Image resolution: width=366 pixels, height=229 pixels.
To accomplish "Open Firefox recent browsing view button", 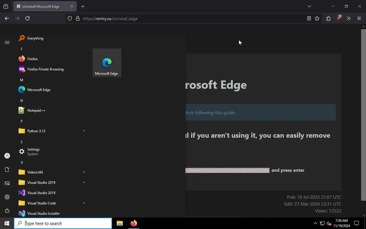I will click(x=6, y=6).
